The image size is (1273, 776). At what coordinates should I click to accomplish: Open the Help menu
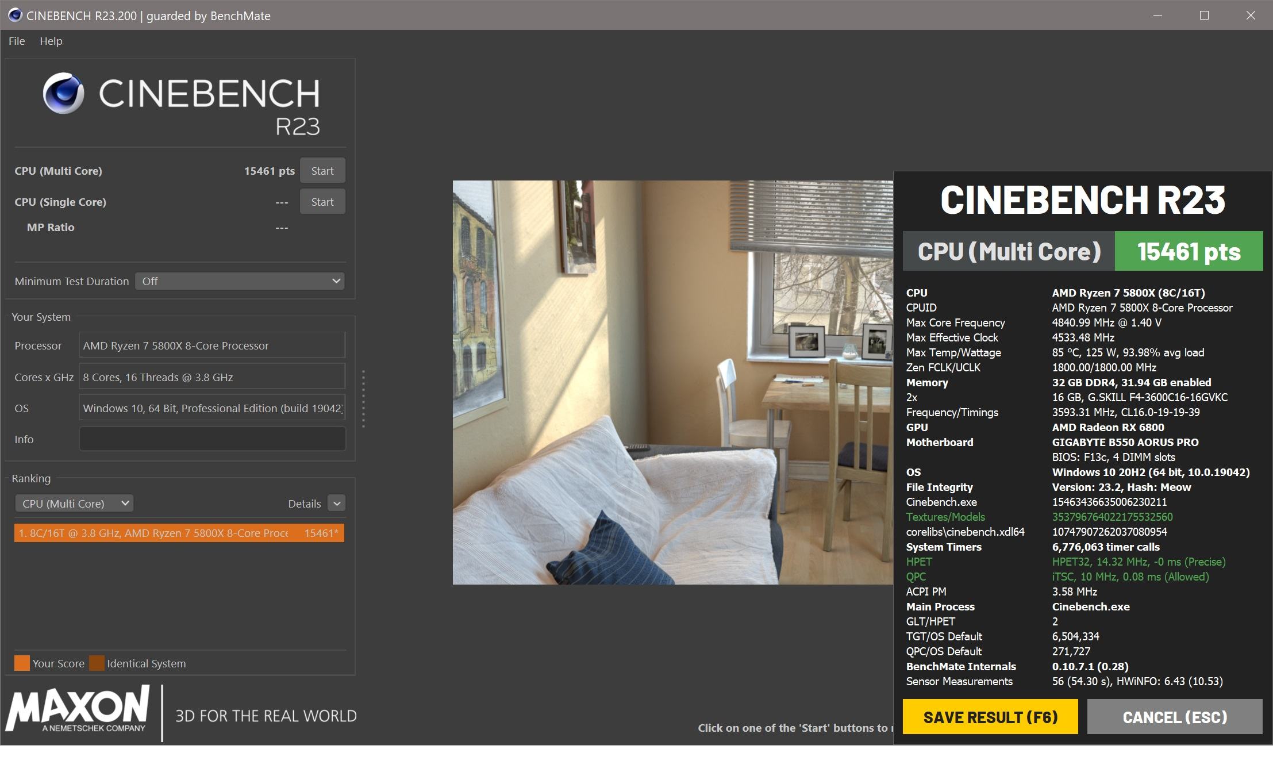51,41
